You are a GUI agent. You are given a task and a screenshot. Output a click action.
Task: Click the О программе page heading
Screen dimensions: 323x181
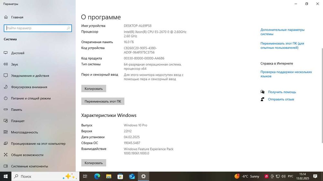point(101,17)
